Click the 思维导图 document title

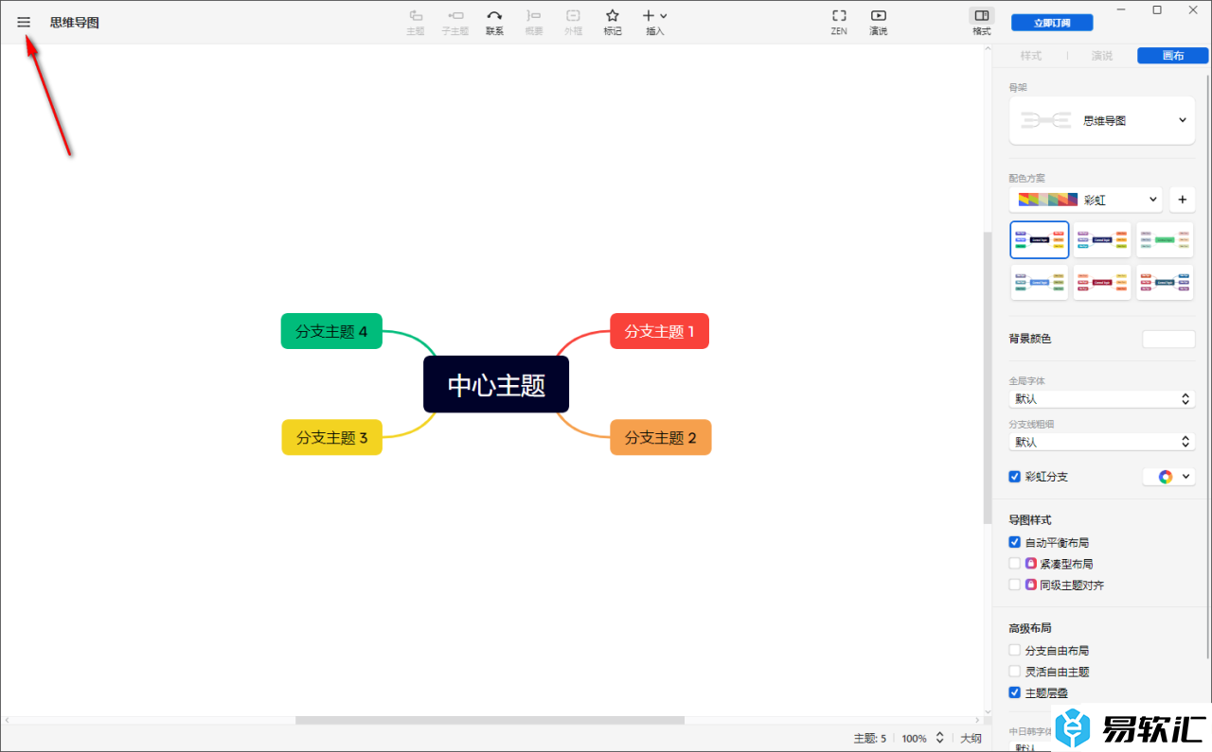(75, 22)
